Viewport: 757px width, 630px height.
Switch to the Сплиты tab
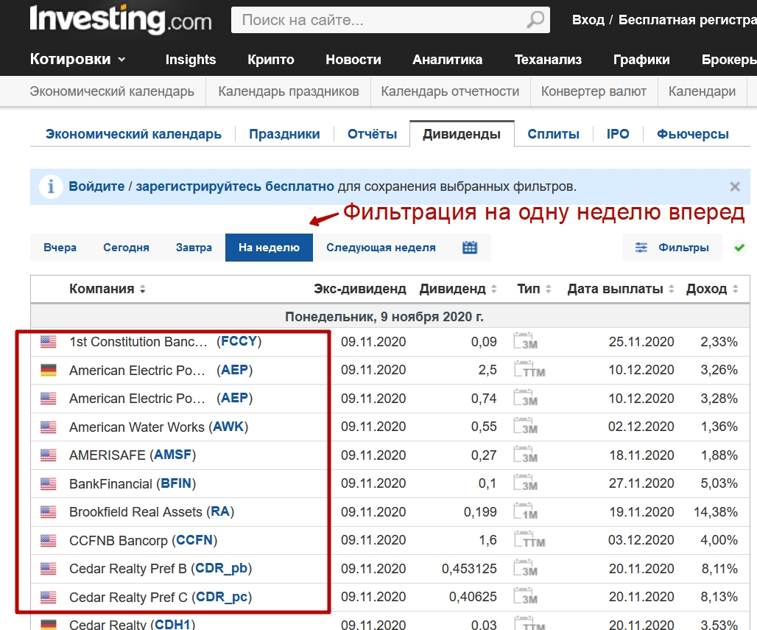[x=553, y=134]
